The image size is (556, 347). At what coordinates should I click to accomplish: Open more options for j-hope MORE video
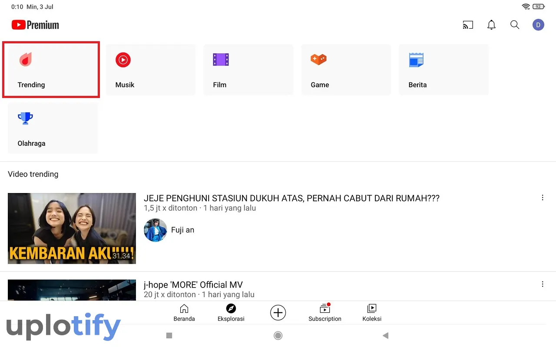pyautogui.click(x=543, y=284)
